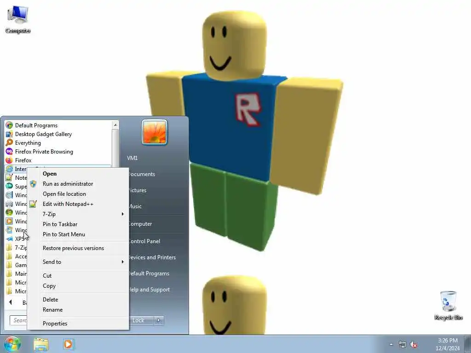This screenshot has width=471, height=353.
Task: Open Documents from the Start menu
Action: (x=142, y=174)
